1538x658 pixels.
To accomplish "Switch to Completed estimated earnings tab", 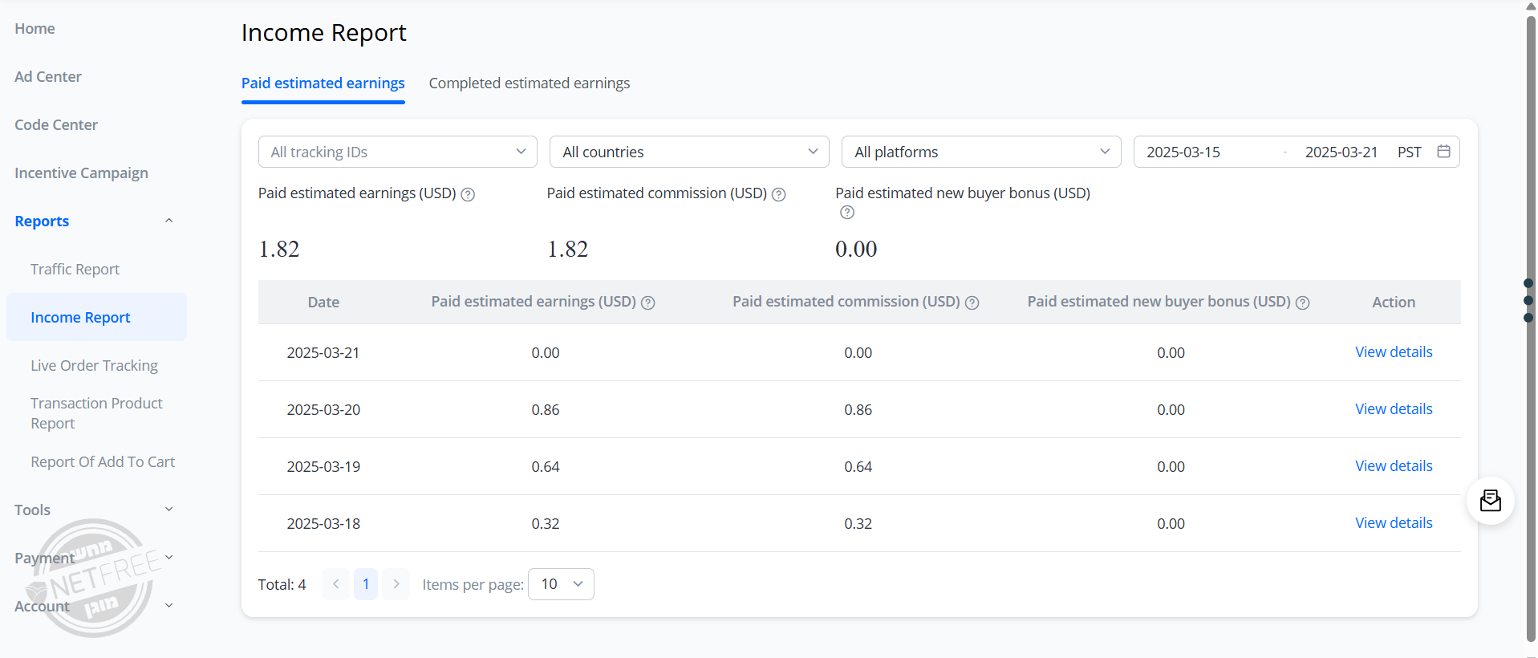I will pyautogui.click(x=529, y=83).
